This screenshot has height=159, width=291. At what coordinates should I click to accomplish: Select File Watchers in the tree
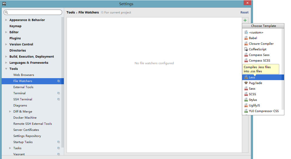click(33, 81)
